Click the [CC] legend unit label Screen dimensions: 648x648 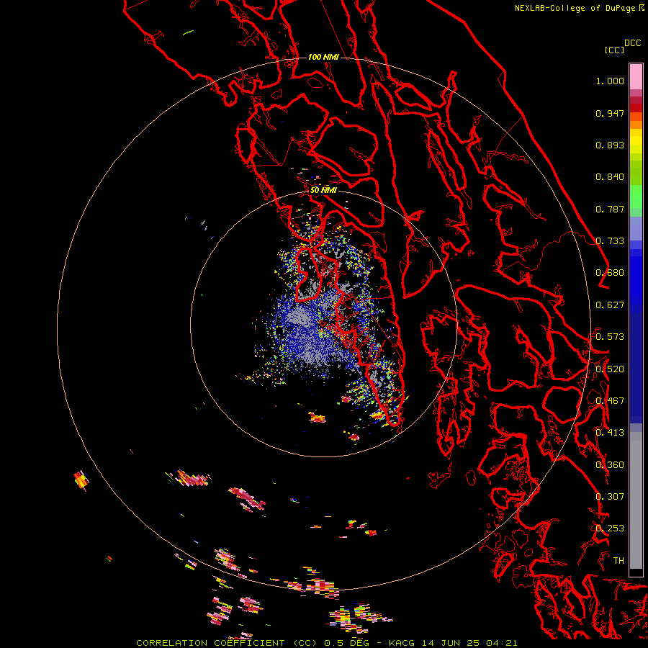(x=614, y=50)
